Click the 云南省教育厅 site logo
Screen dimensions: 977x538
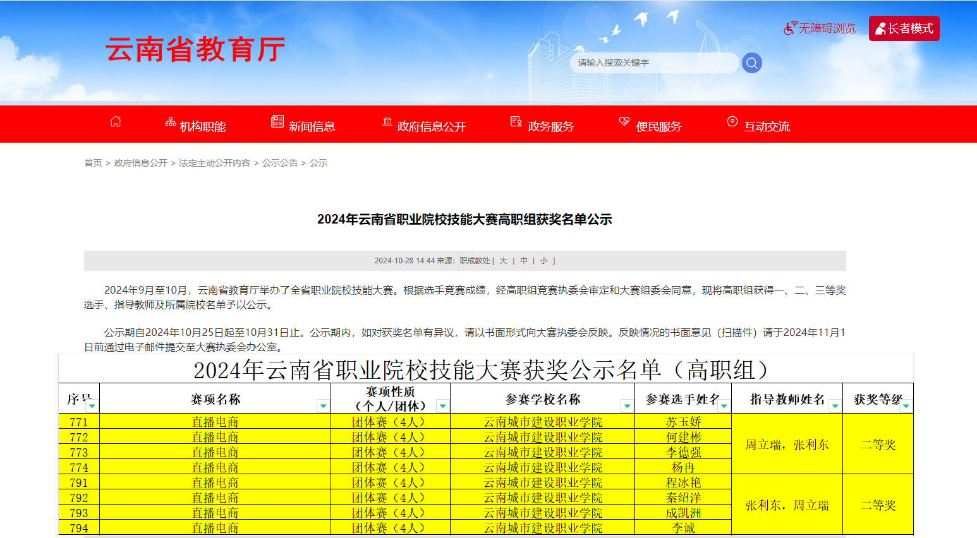click(x=195, y=49)
